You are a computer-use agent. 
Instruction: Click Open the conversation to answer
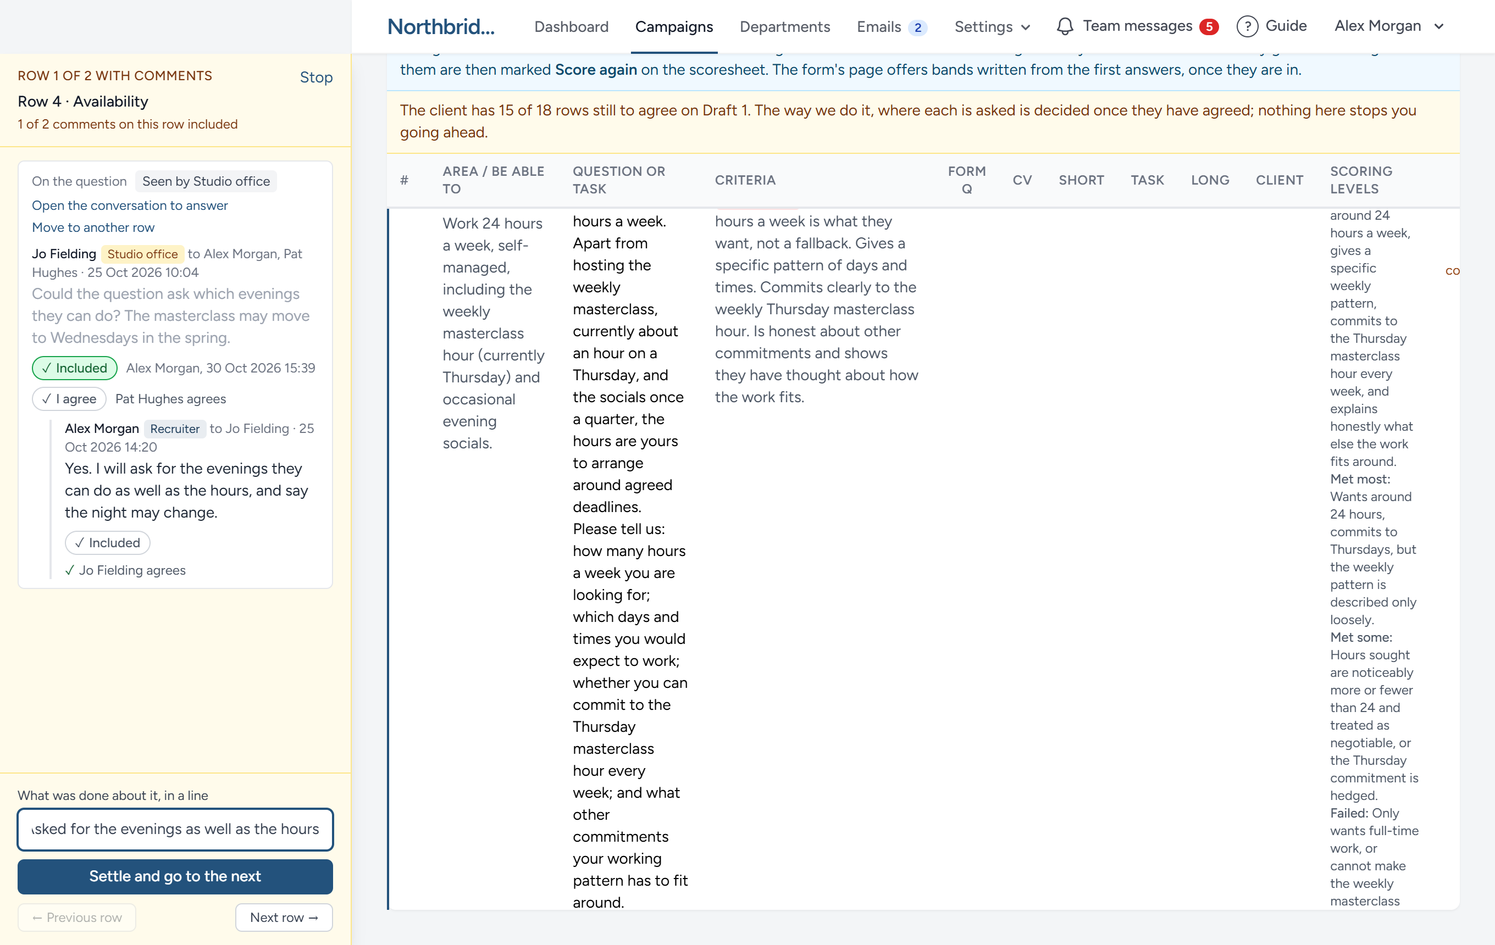[130, 205]
